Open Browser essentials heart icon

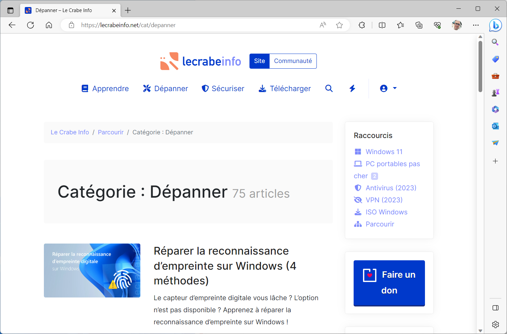[x=437, y=25]
